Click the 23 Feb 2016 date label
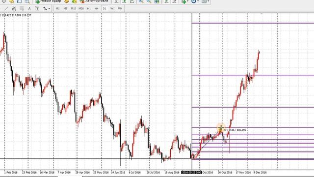Image resolution: width=314 pixels, height=177 pixels. click(x=29, y=173)
